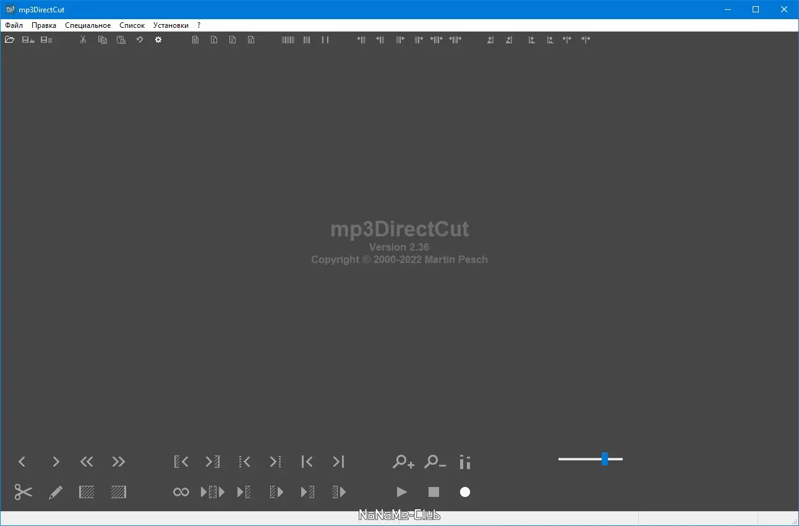
Task: Click the blue volume slider handle
Action: (605, 459)
